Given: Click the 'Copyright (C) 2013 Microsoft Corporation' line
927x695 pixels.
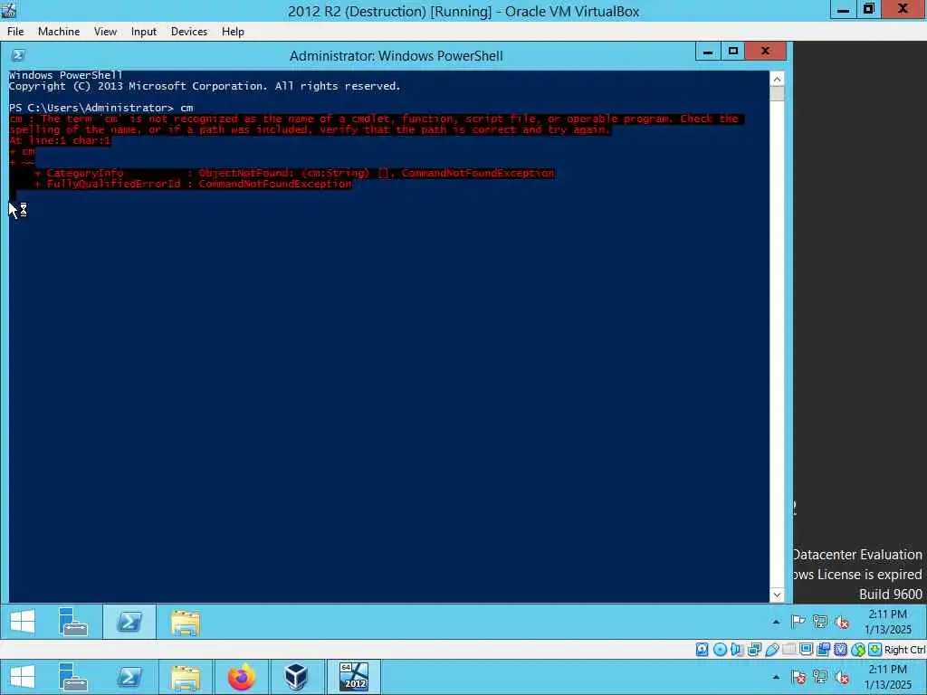Looking at the screenshot, I should tap(205, 86).
